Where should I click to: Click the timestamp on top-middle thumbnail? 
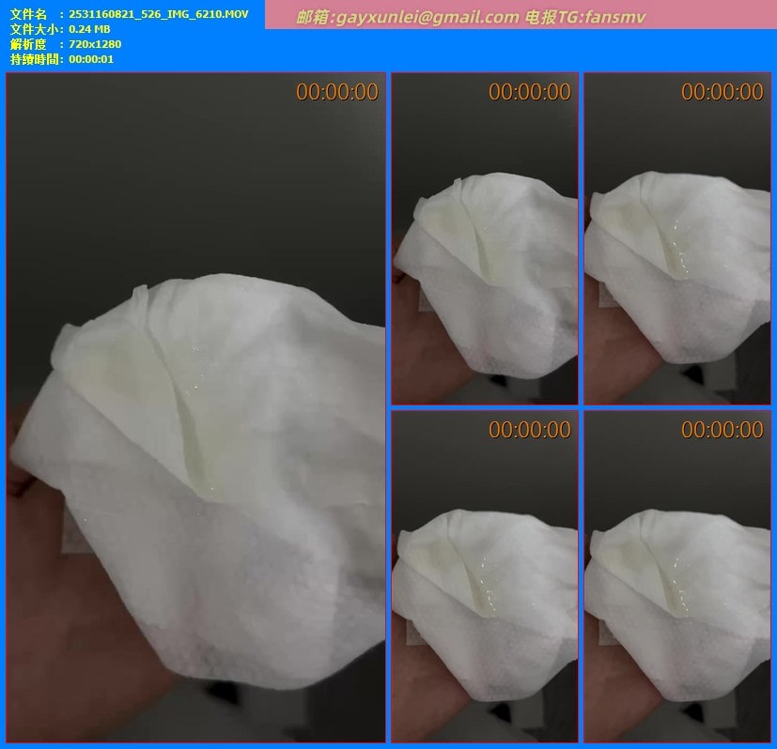[529, 92]
